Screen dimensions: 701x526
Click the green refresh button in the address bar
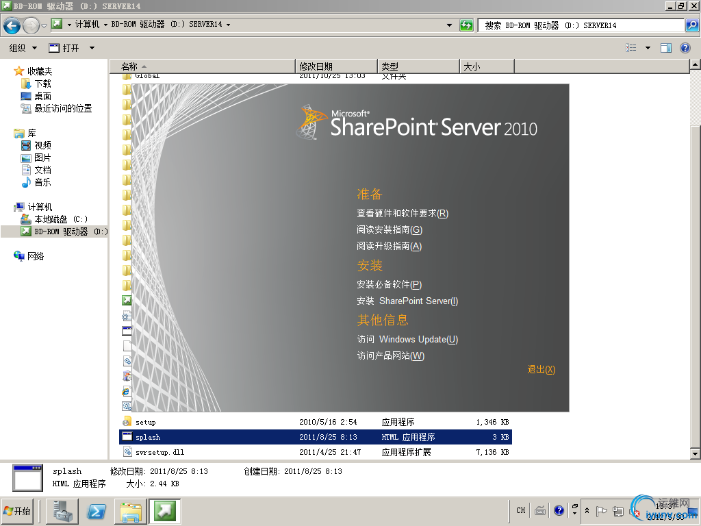coord(466,25)
